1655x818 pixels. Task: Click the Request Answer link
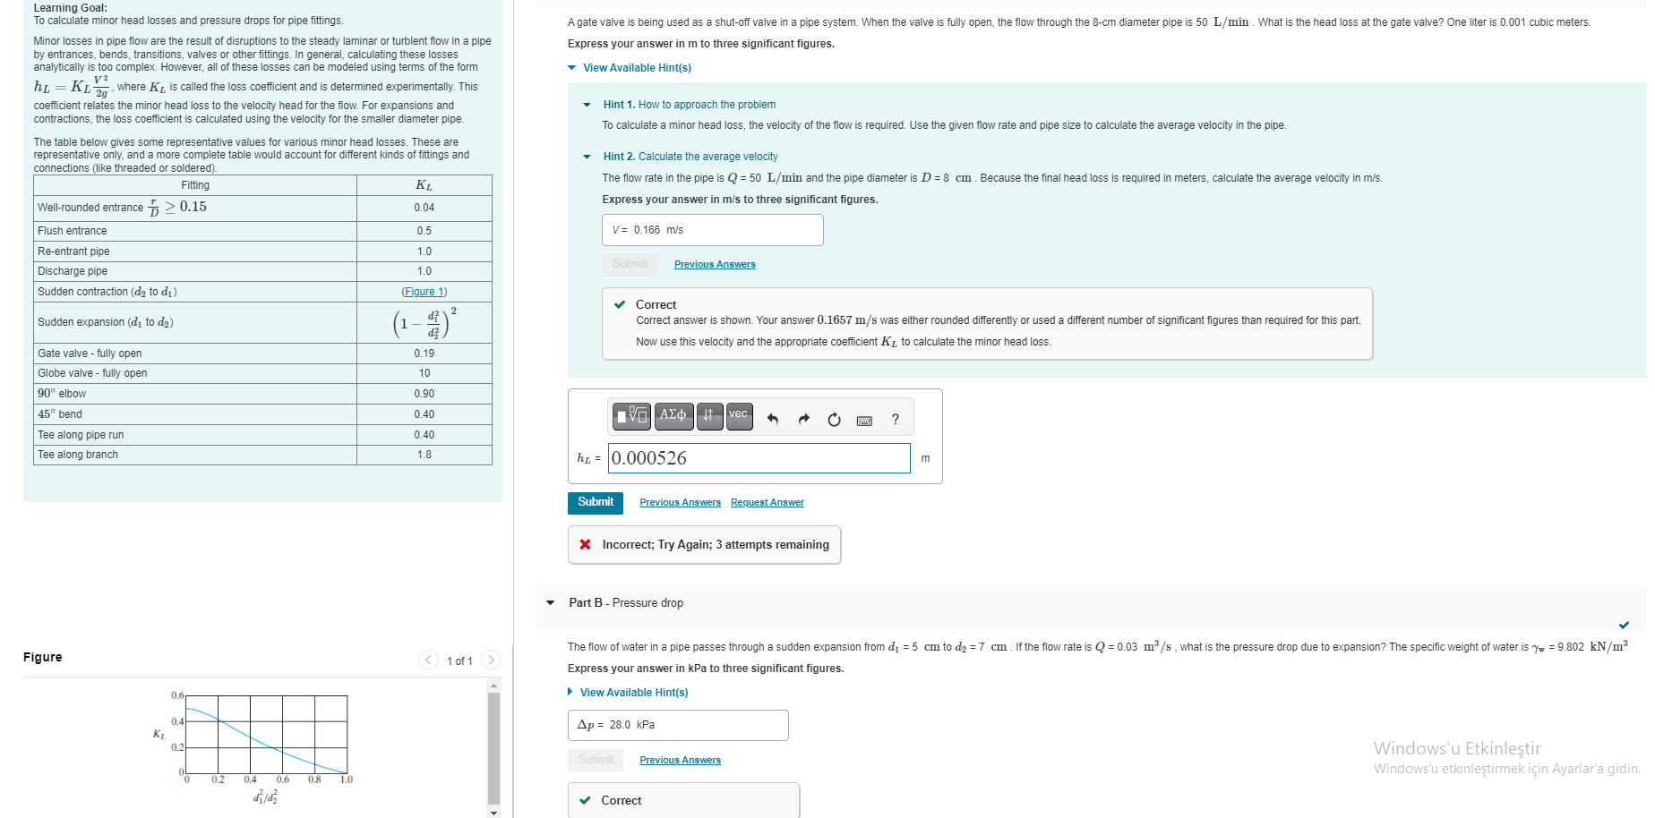[767, 502]
